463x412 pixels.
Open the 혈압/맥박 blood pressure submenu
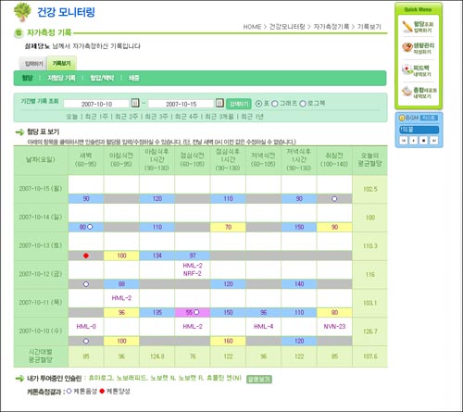click(102, 78)
